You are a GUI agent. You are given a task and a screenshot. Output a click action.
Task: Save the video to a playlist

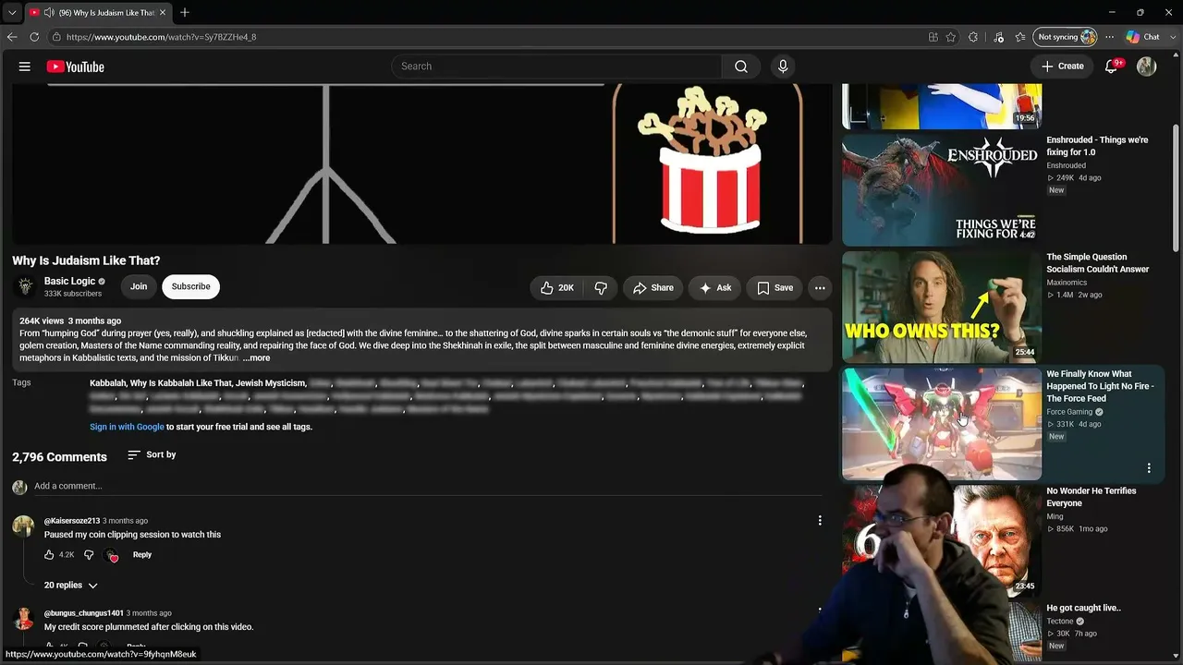pyautogui.click(x=774, y=287)
